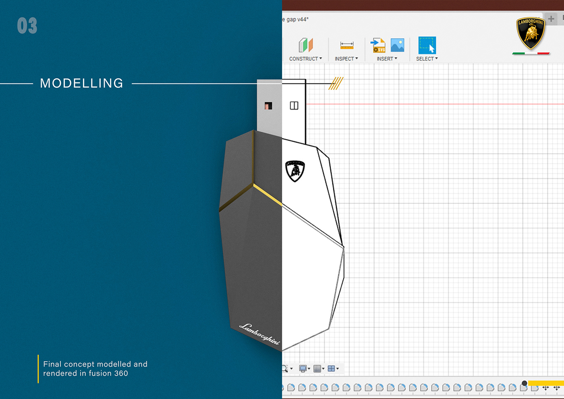Open the CONSTRUCT dropdown menu
Screen dimensions: 564x399
tap(306, 59)
